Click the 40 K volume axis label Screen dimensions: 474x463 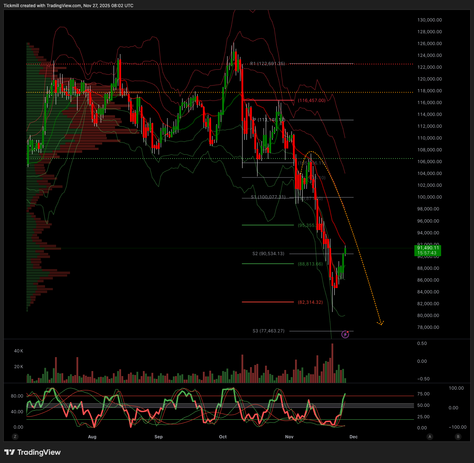point(19,351)
